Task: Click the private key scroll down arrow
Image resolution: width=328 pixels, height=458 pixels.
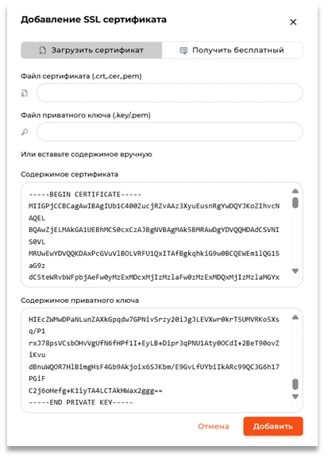Action: (x=295, y=397)
